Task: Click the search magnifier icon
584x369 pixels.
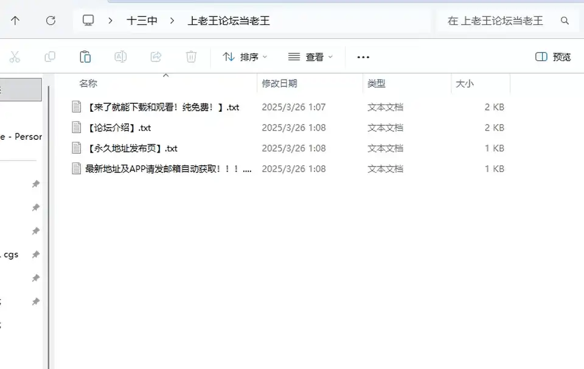Action: click(565, 21)
